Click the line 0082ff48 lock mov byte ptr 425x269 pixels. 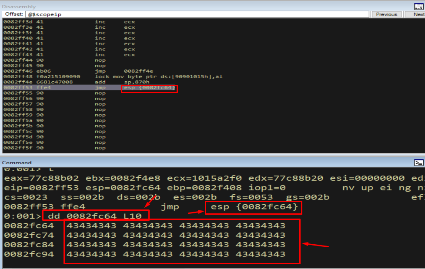pos(113,76)
